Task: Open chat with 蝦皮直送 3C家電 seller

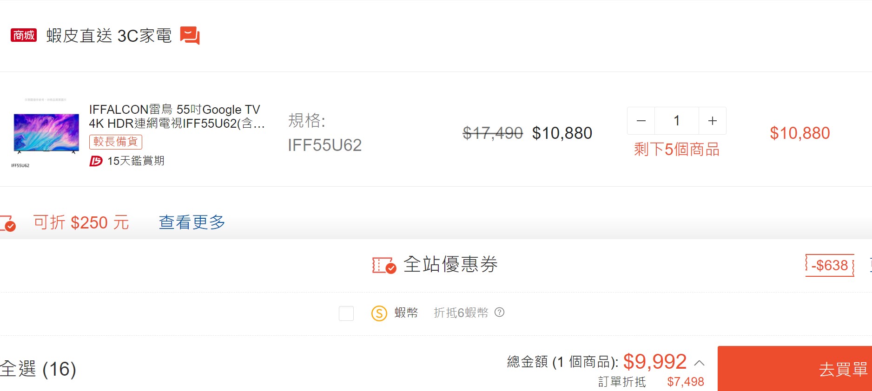Action: (x=190, y=36)
